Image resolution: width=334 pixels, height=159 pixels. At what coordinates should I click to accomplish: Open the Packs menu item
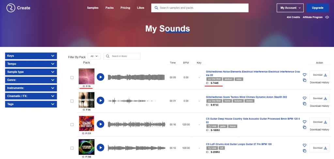[x=109, y=8]
